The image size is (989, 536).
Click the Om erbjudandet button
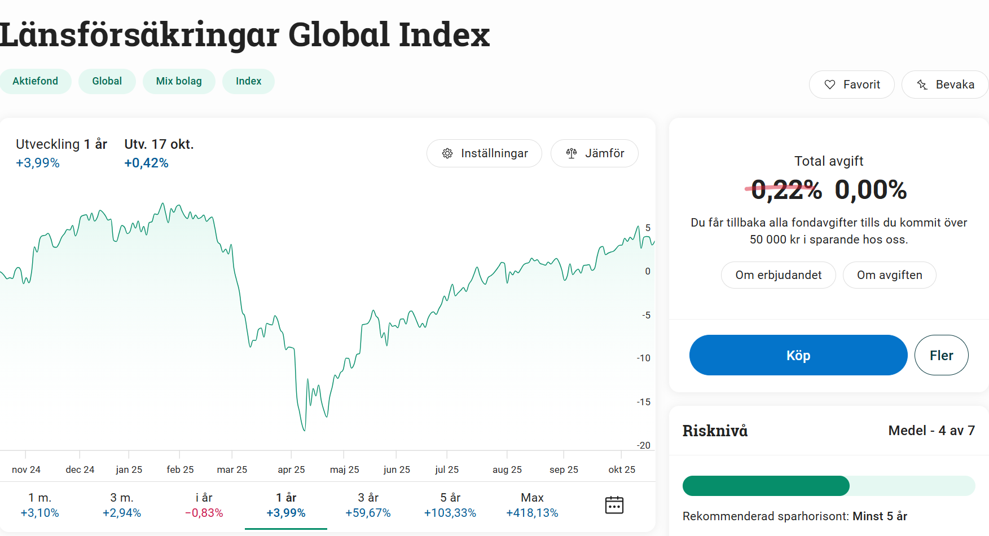pos(778,275)
